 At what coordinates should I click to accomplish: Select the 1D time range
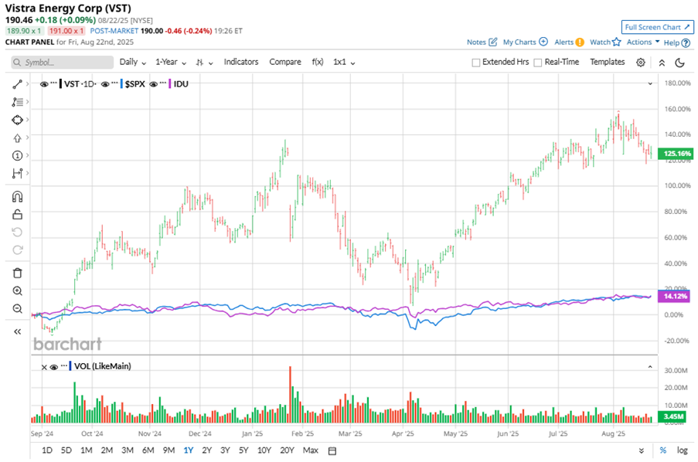pyautogui.click(x=46, y=450)
